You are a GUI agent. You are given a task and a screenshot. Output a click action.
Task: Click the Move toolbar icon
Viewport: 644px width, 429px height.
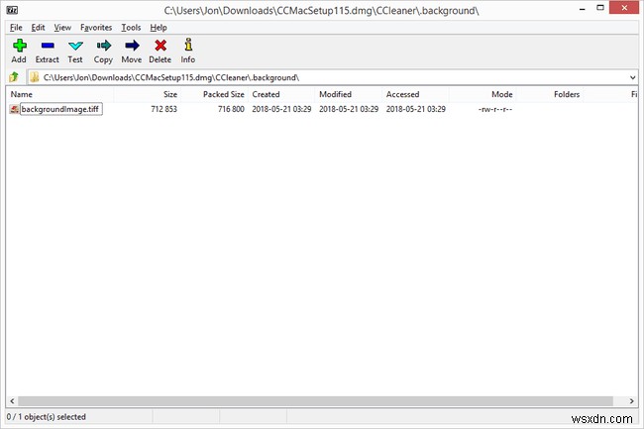[132, 46]
